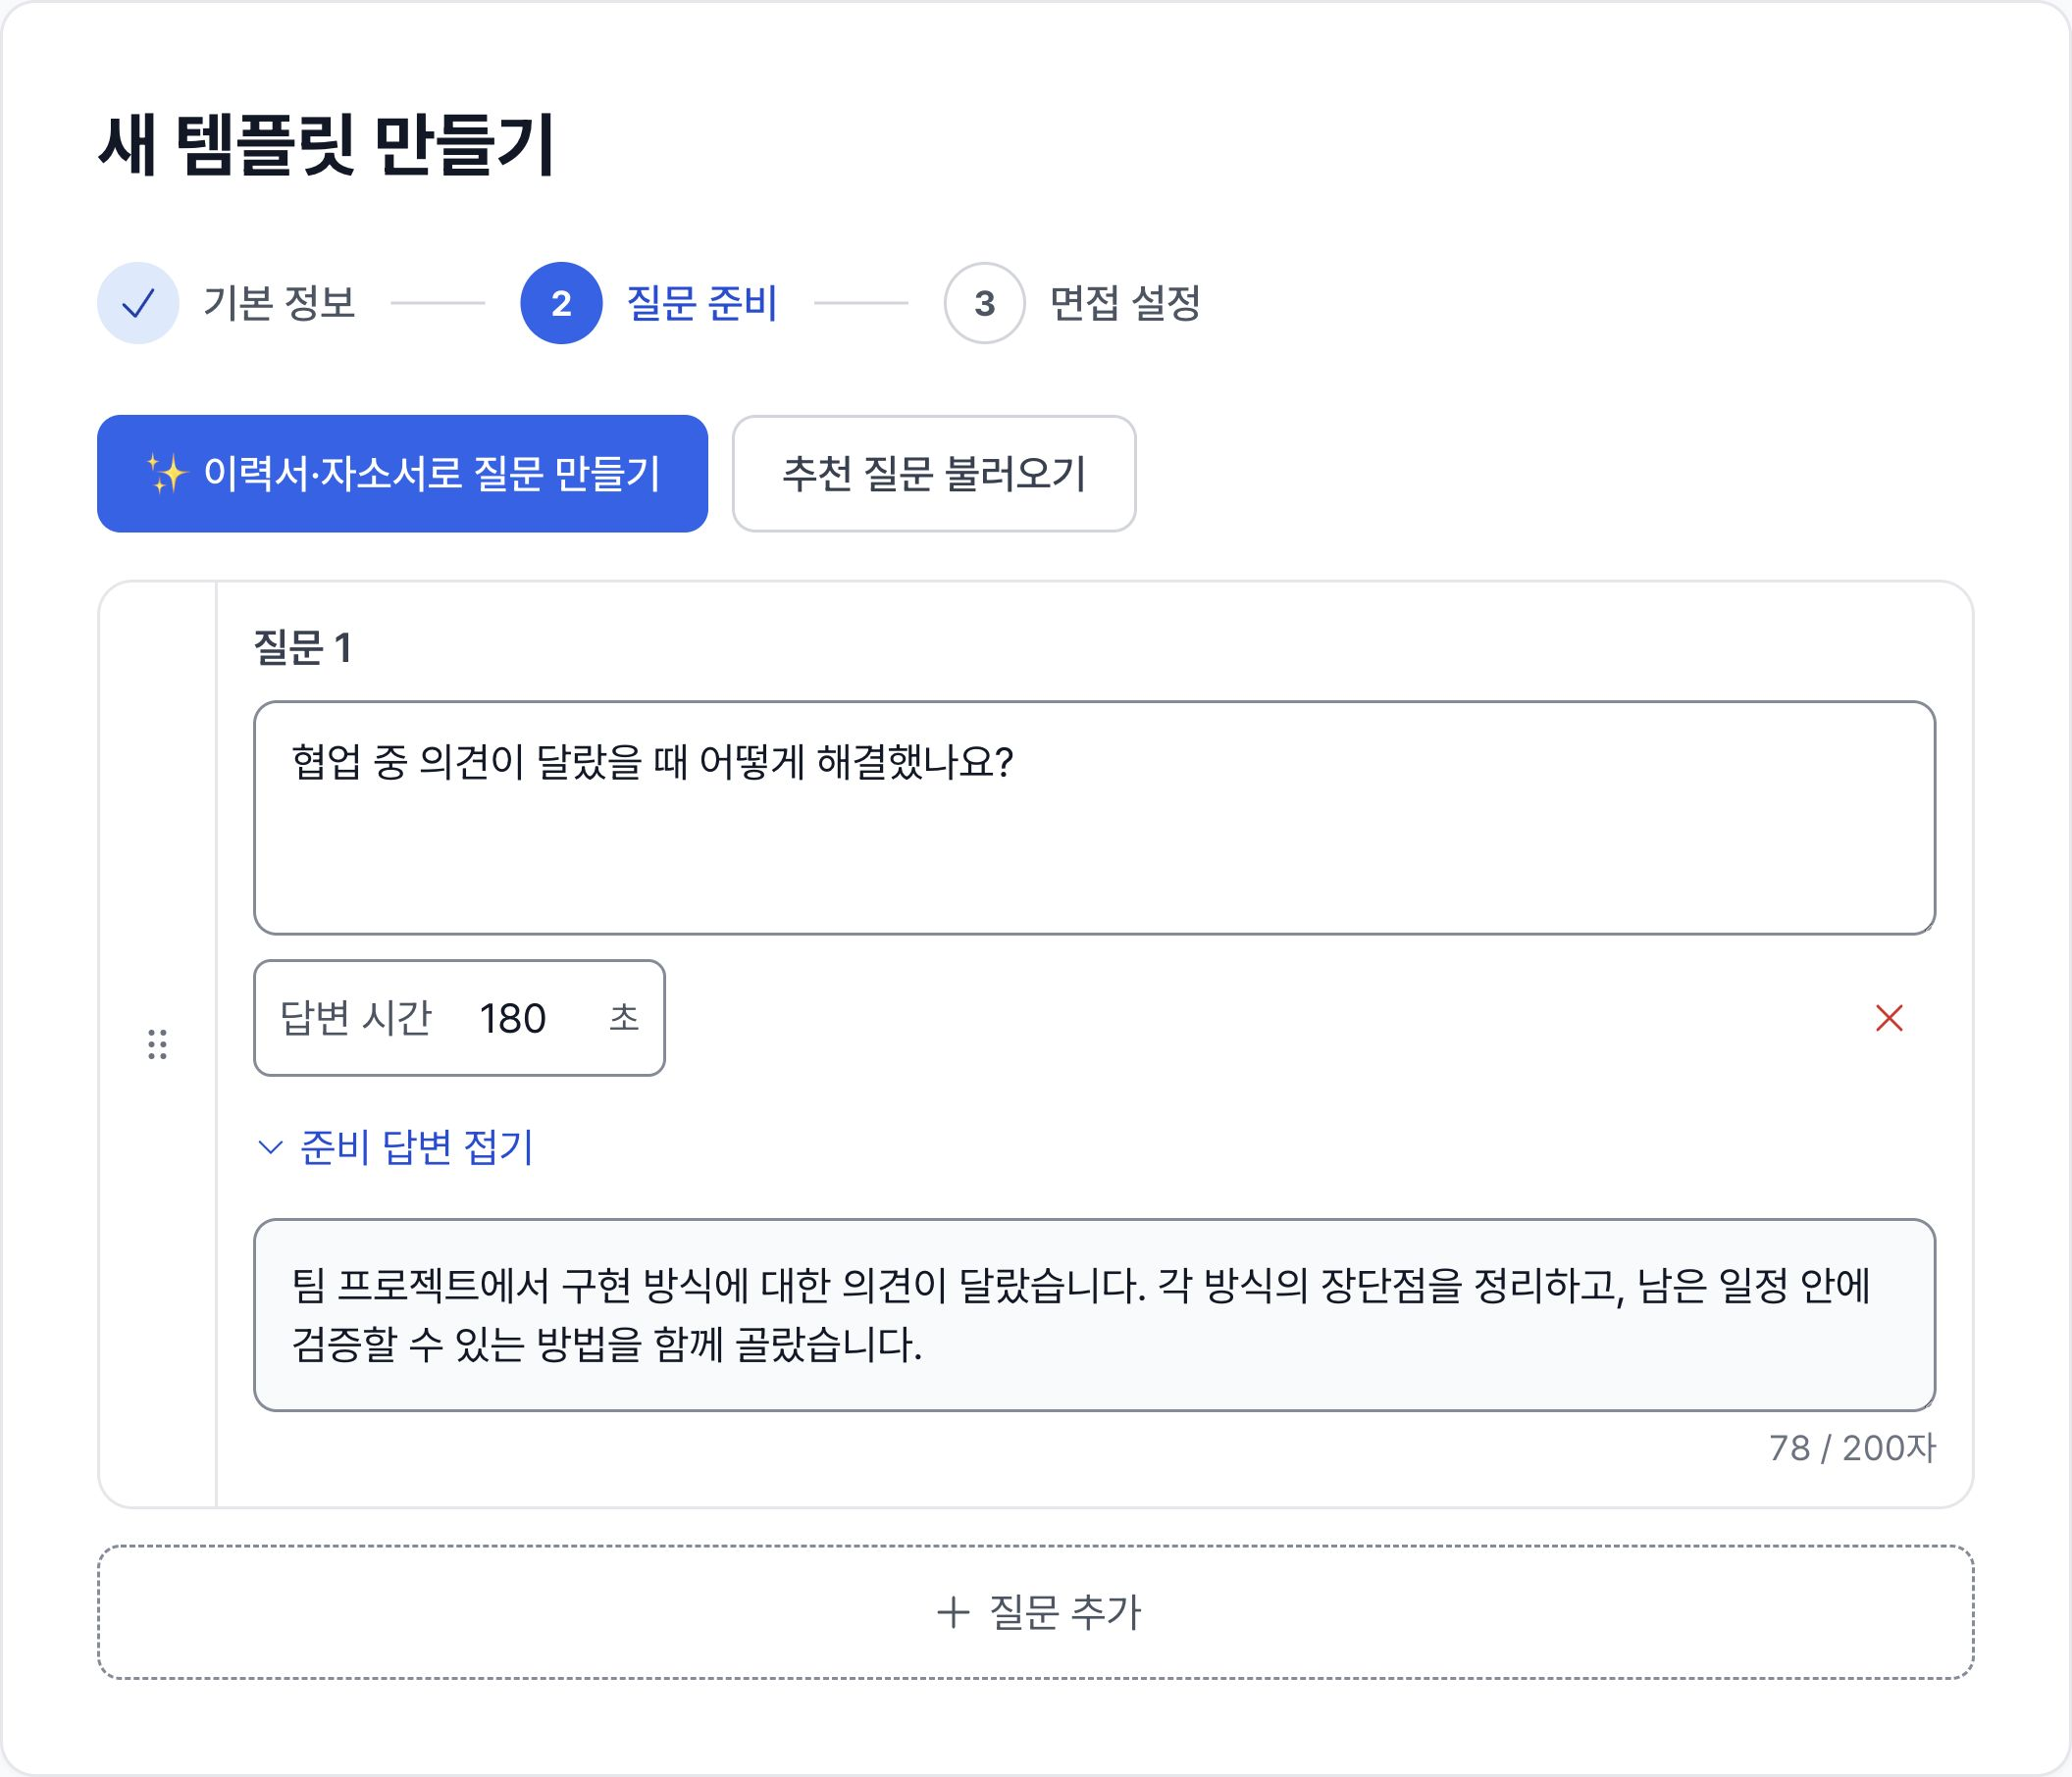Image resolution: width=2072 pixels, height=1777 pixels.
Task: Click the 질문 1 heading
Action: point(302,647)
